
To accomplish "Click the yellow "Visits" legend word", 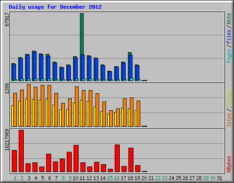I will tap(229, 100).
